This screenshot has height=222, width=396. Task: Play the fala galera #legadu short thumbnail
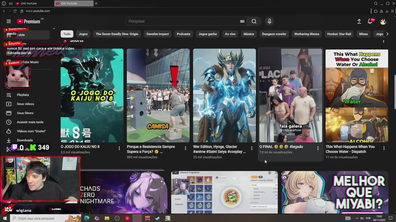291,96
